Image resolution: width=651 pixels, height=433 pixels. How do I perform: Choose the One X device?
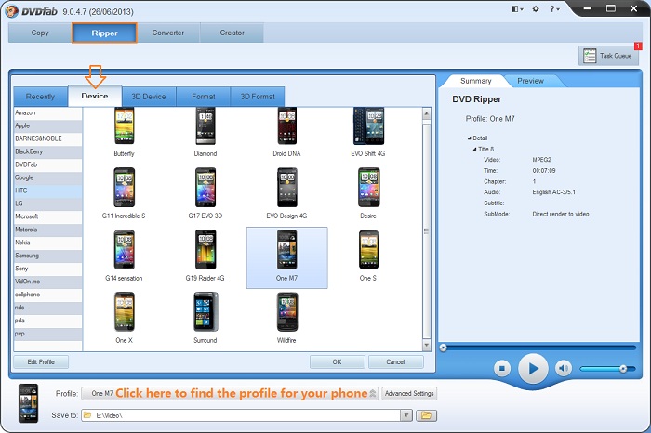[124, 318]
